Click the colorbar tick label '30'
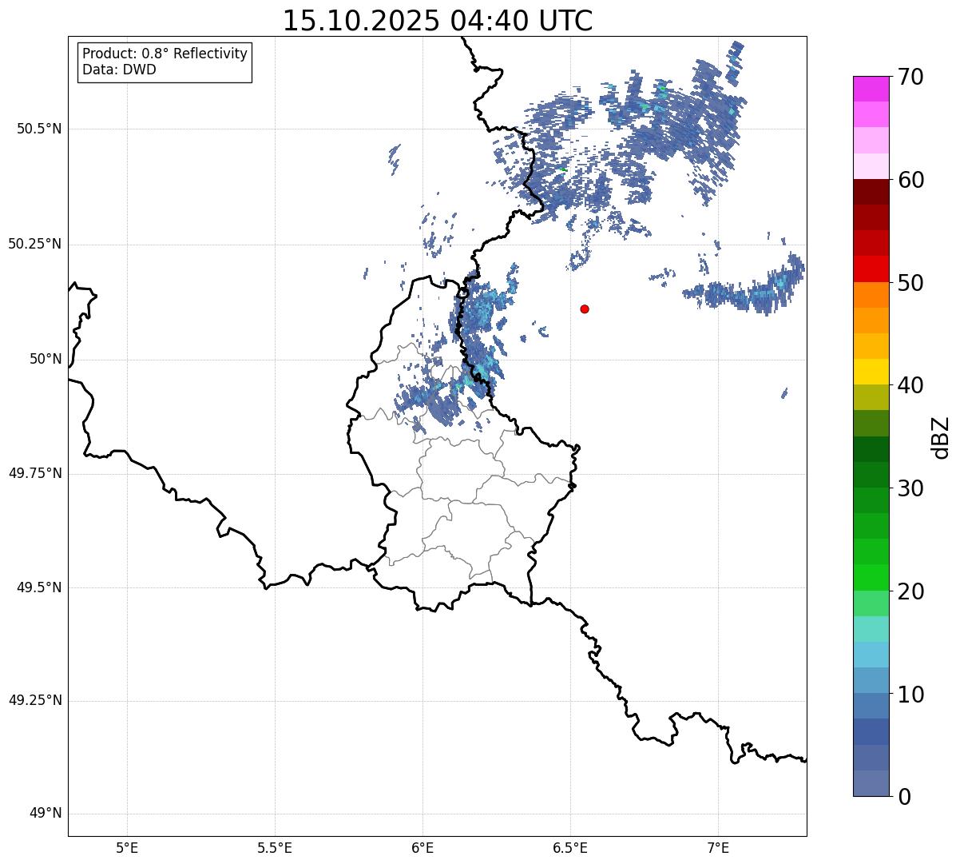The width and height of the screenshot is (960, 864). [911, 488]
